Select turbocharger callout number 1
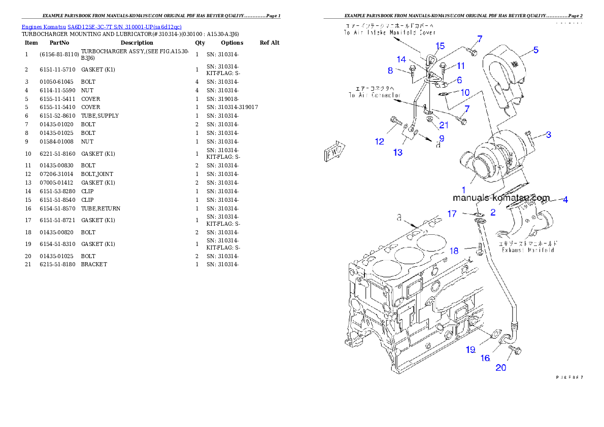 [463, 190]
